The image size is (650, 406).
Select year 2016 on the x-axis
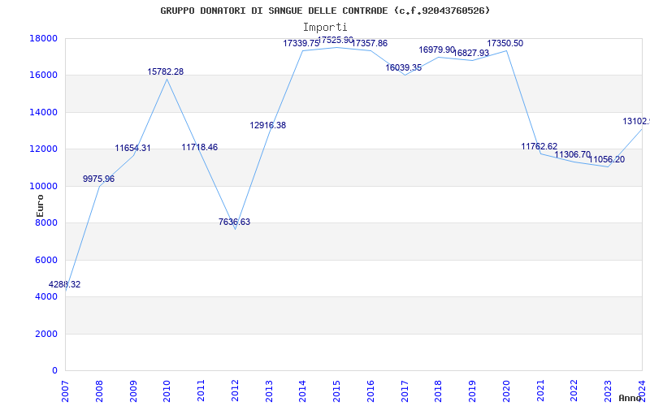pos(370,387)
